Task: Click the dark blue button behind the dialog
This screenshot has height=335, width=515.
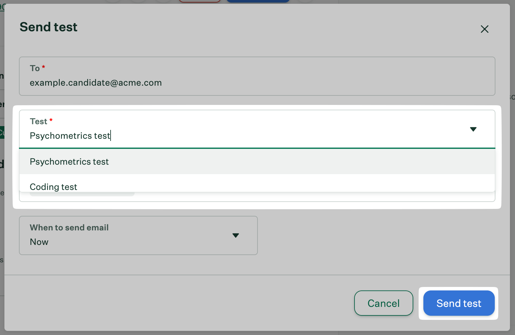Action: coord(258,1)
